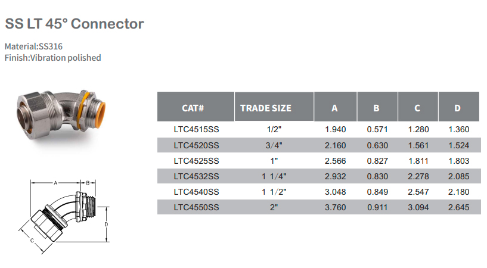Click column header D

459,107
